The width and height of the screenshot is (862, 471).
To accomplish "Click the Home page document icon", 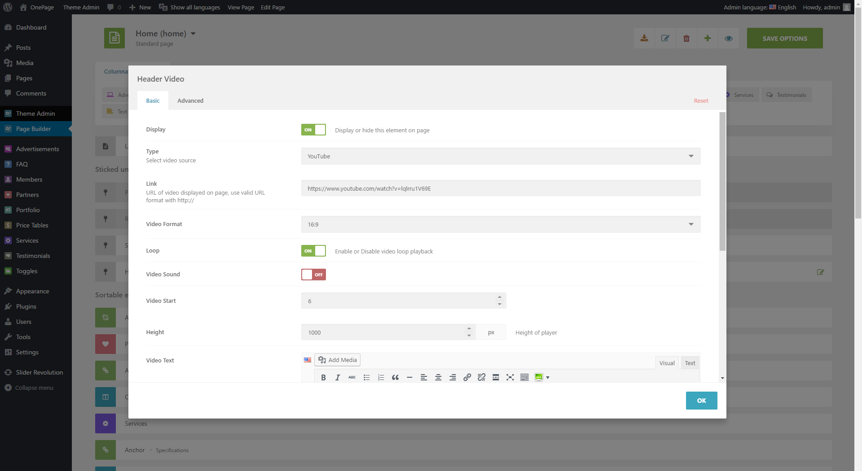I will click(114, 38).
